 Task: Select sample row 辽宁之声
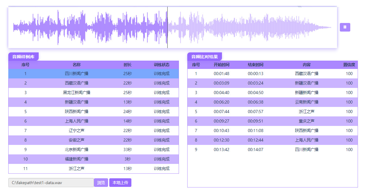pyautogui.click(x=94, y=131)
